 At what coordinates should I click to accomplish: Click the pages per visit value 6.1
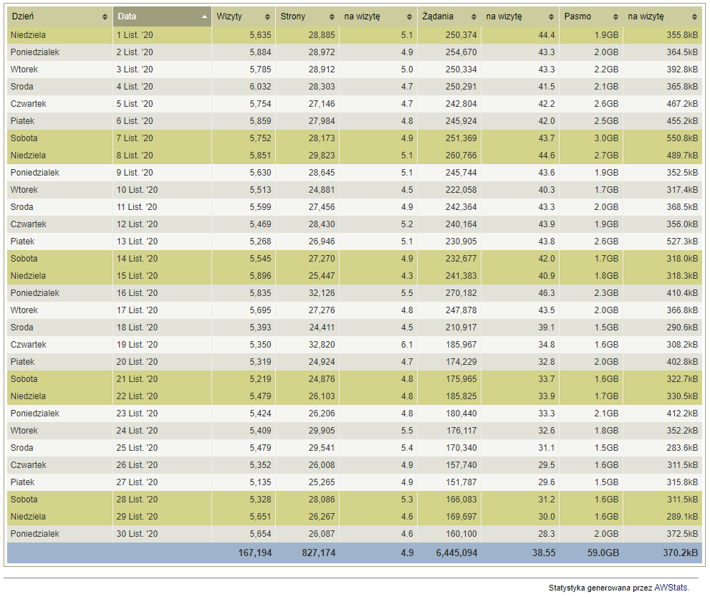coord(407,345)
